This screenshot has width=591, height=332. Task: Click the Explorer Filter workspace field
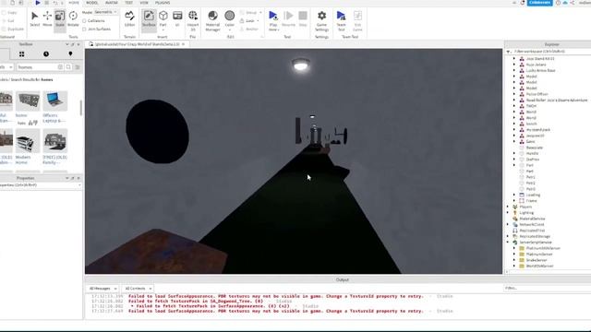point(551,52)
